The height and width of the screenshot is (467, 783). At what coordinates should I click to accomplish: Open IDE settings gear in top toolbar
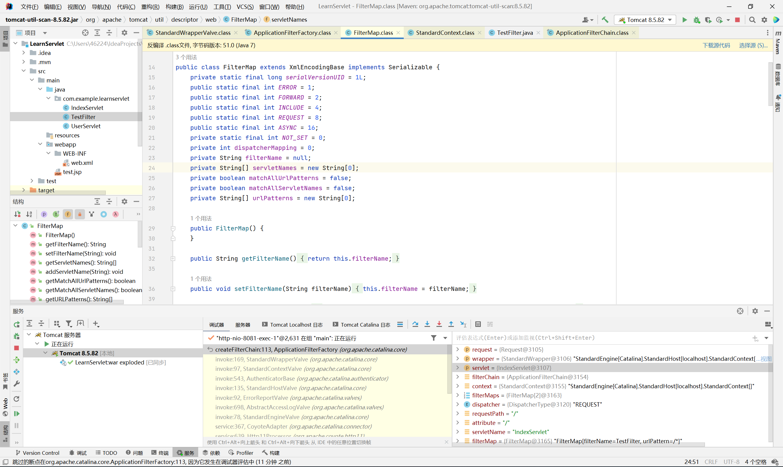764,20
